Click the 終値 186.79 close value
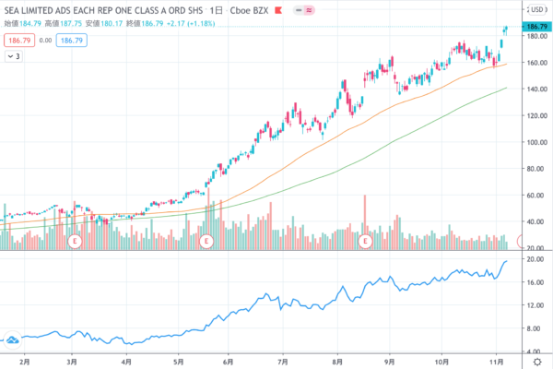Image resolution: width=553 pixels, height=369 pixels. (x=145, y=24)
